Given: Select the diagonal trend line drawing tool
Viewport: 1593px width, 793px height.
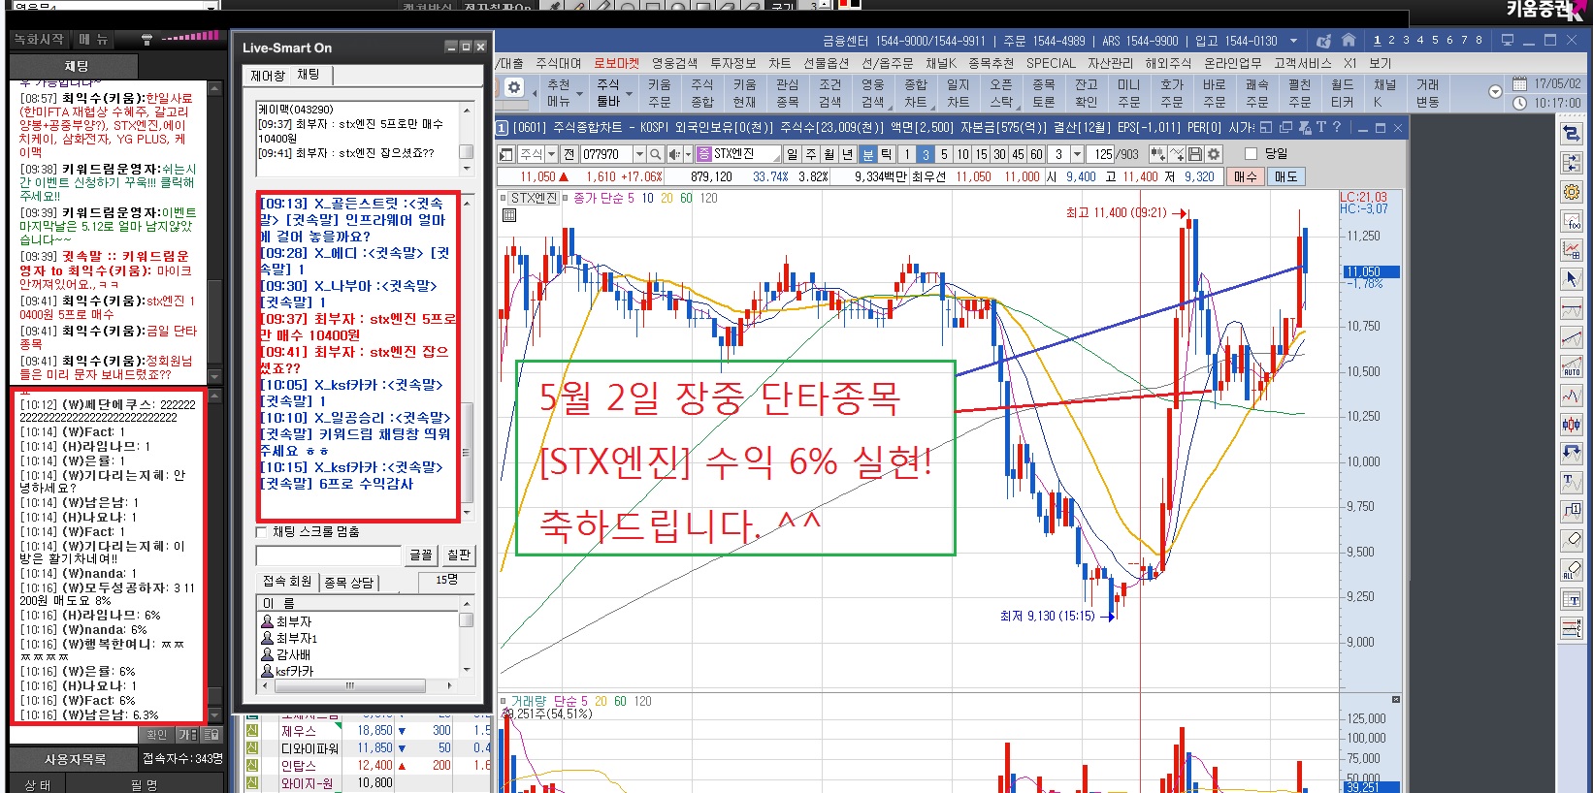Looking at the screenshot, I should (1572, 337).
